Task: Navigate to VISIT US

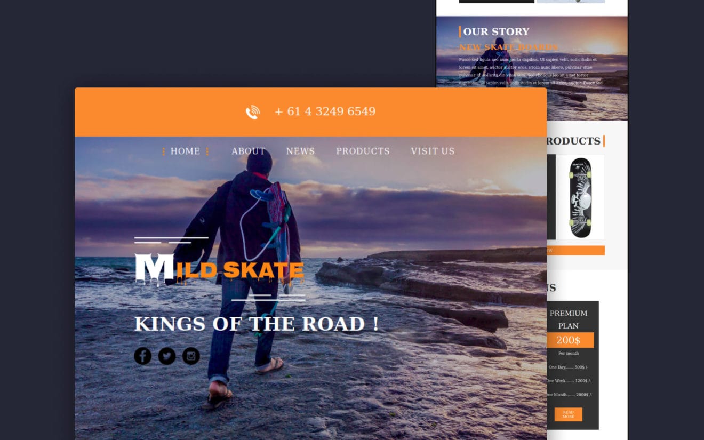Action: coord(433,151)
